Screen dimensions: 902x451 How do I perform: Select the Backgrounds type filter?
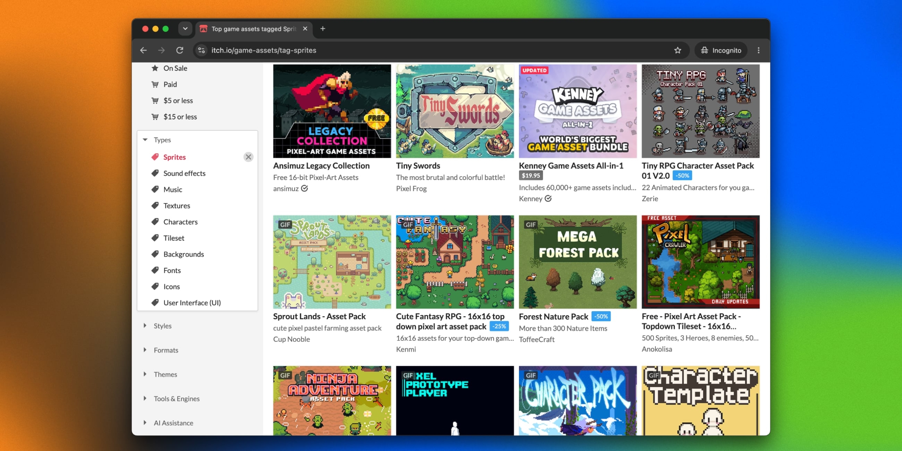pos(184,254)
